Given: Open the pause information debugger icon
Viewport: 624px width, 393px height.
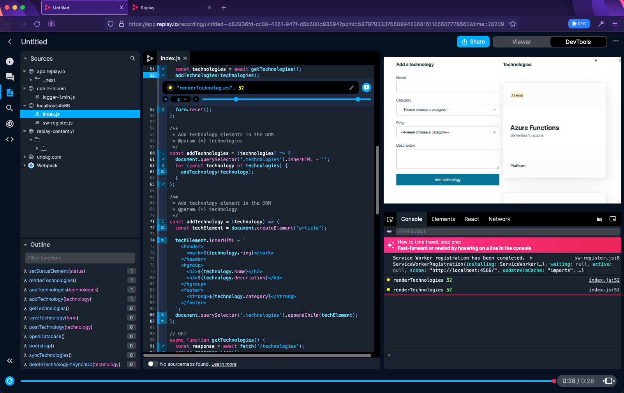Looking at the screenshot, I should click(10, 124).
